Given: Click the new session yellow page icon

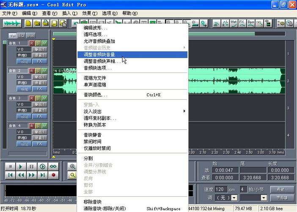Looking at the screenshot, I should [28, 24].
